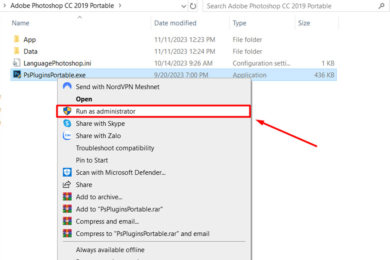Choose Compress and email...
The image size is (390, 260).
pyautogui.click(x=154, y=221)
